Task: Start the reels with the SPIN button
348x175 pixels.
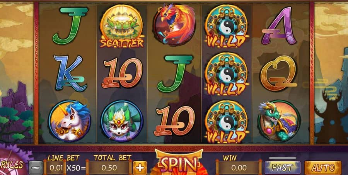Action: pos(179,165)
